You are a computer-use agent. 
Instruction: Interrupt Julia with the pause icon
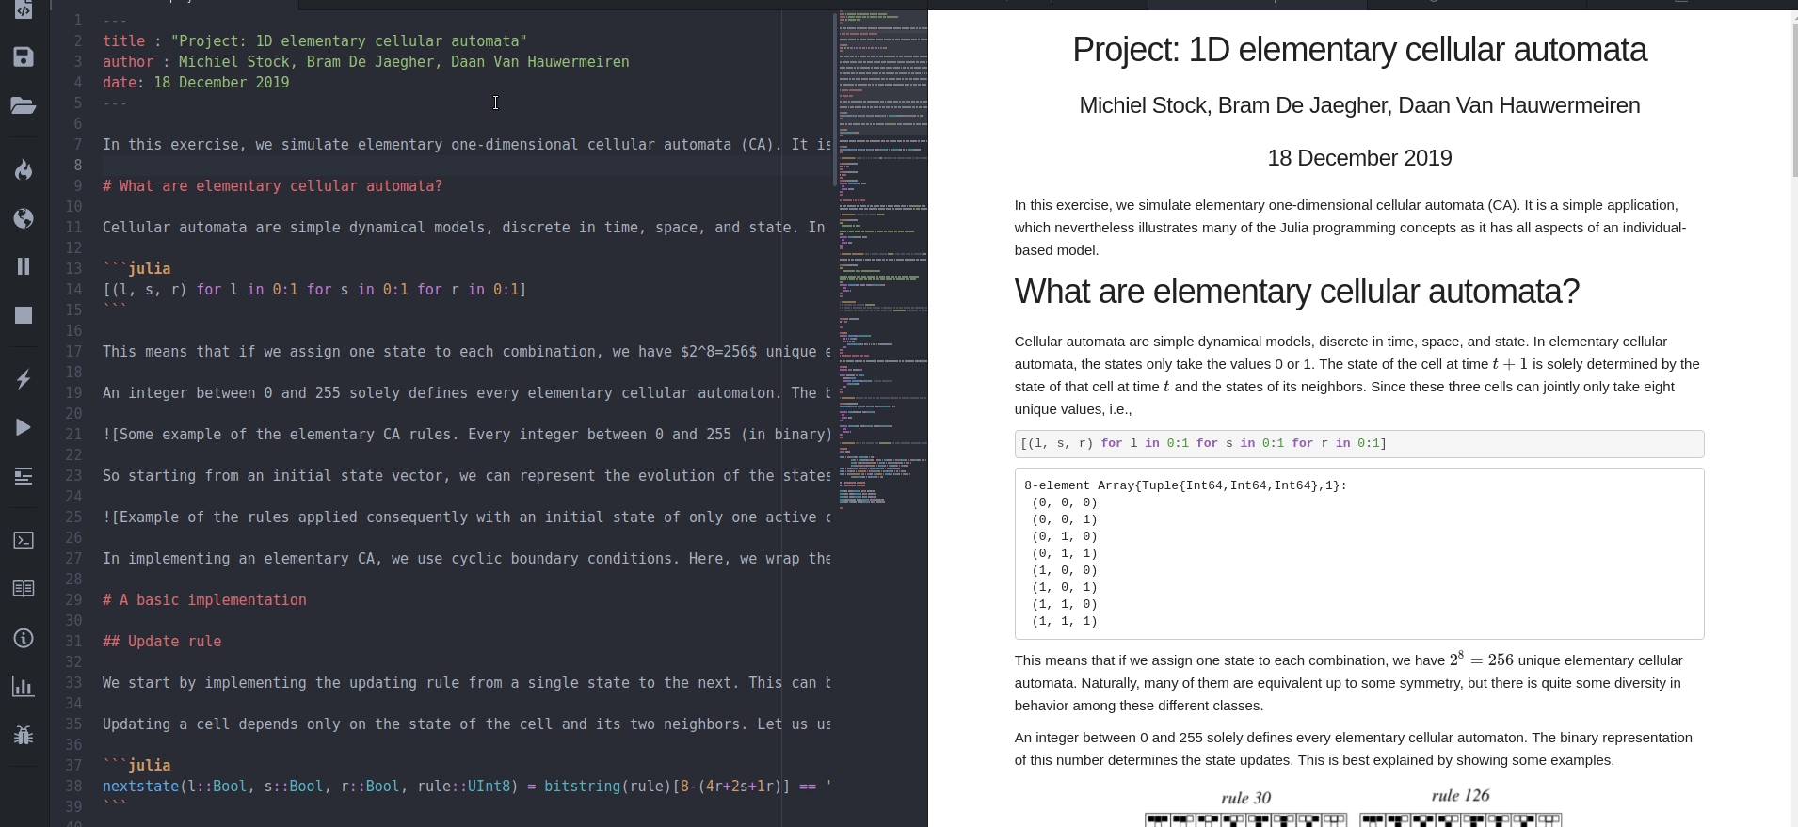click(24, 266)
